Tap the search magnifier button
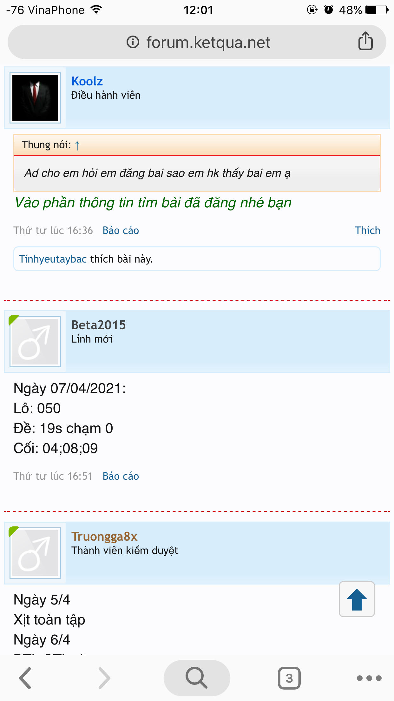The width and height of the screenshot is (394, 701). [x=197, y=678]
